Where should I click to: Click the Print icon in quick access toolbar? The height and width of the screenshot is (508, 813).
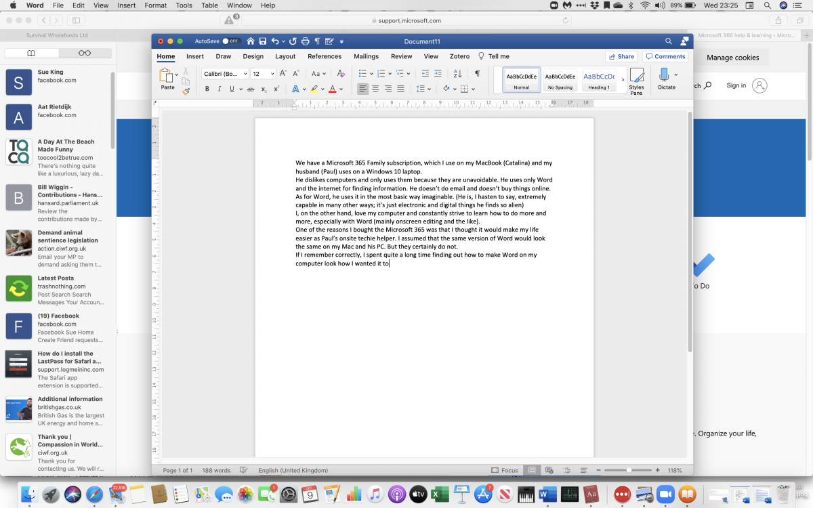coord(306,41)
